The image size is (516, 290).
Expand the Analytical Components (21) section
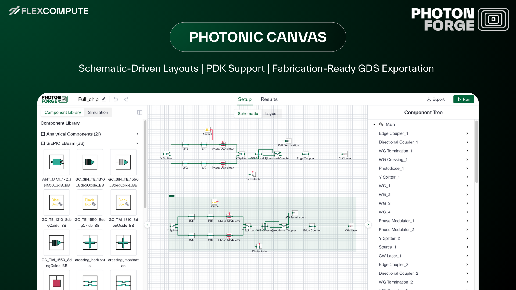(x=137, y=134)
